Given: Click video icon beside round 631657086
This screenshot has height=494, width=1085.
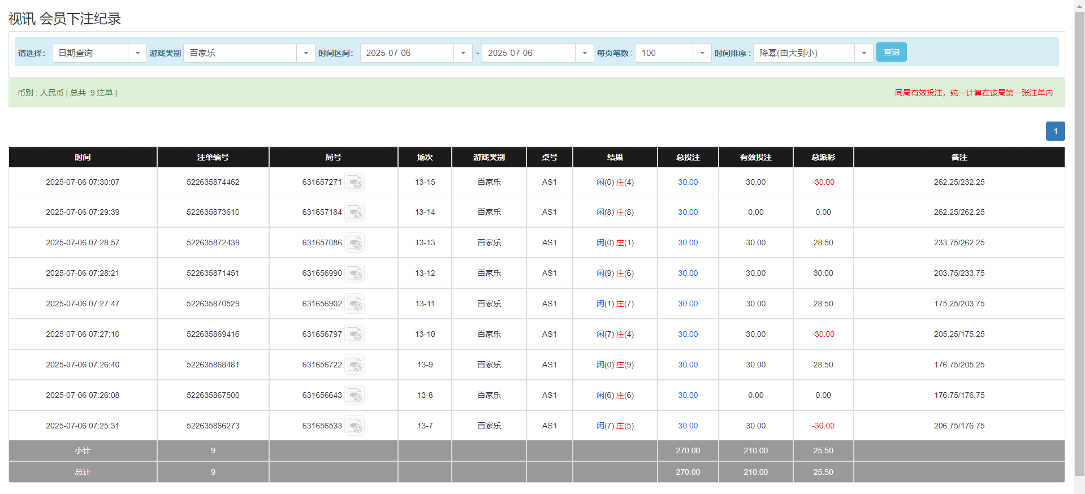Looking at the screenshot, I should (x=355, y=243).
